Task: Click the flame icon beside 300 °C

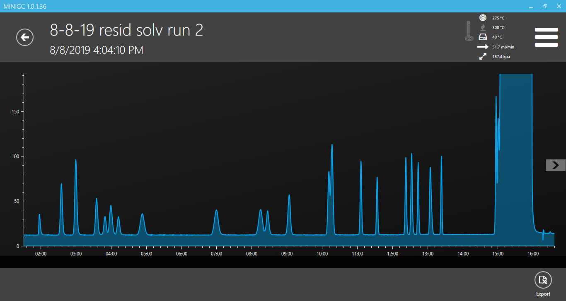Action: tap(483, 27)
